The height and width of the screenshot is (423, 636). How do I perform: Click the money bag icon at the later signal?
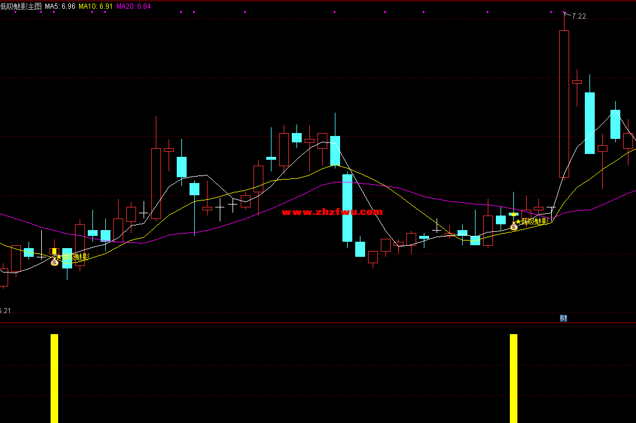(x=514, y=226)
